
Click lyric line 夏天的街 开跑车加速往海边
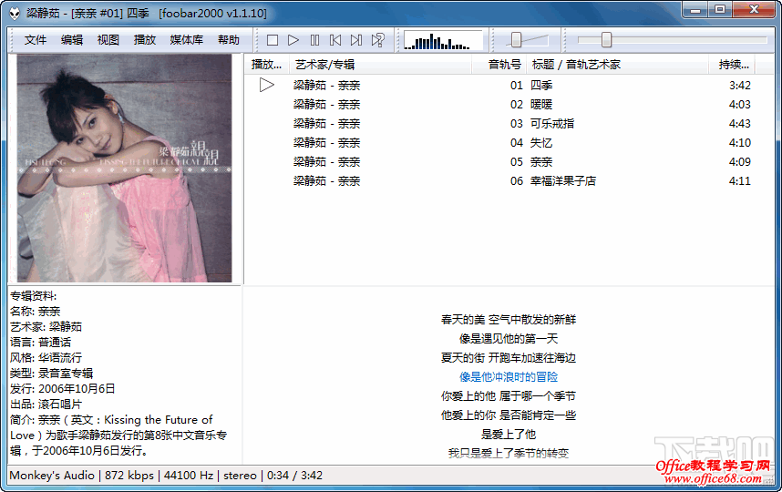click(x=509, y=358)
